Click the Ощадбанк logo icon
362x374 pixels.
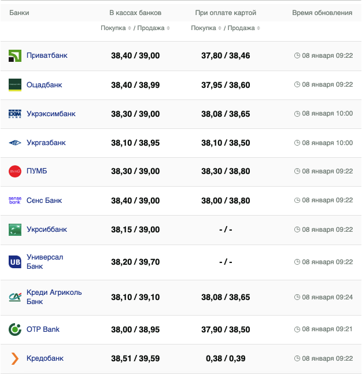(15, 84)
